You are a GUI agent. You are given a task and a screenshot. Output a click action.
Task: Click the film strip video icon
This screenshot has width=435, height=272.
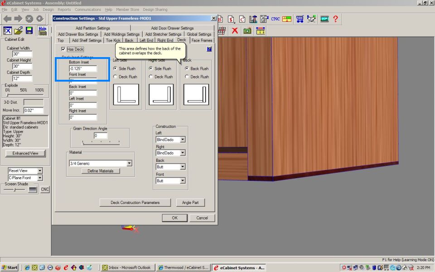tap(324, 19)
